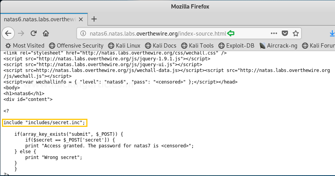
Task: Open Exploit-DB bookmark
Action: (236, 46)
